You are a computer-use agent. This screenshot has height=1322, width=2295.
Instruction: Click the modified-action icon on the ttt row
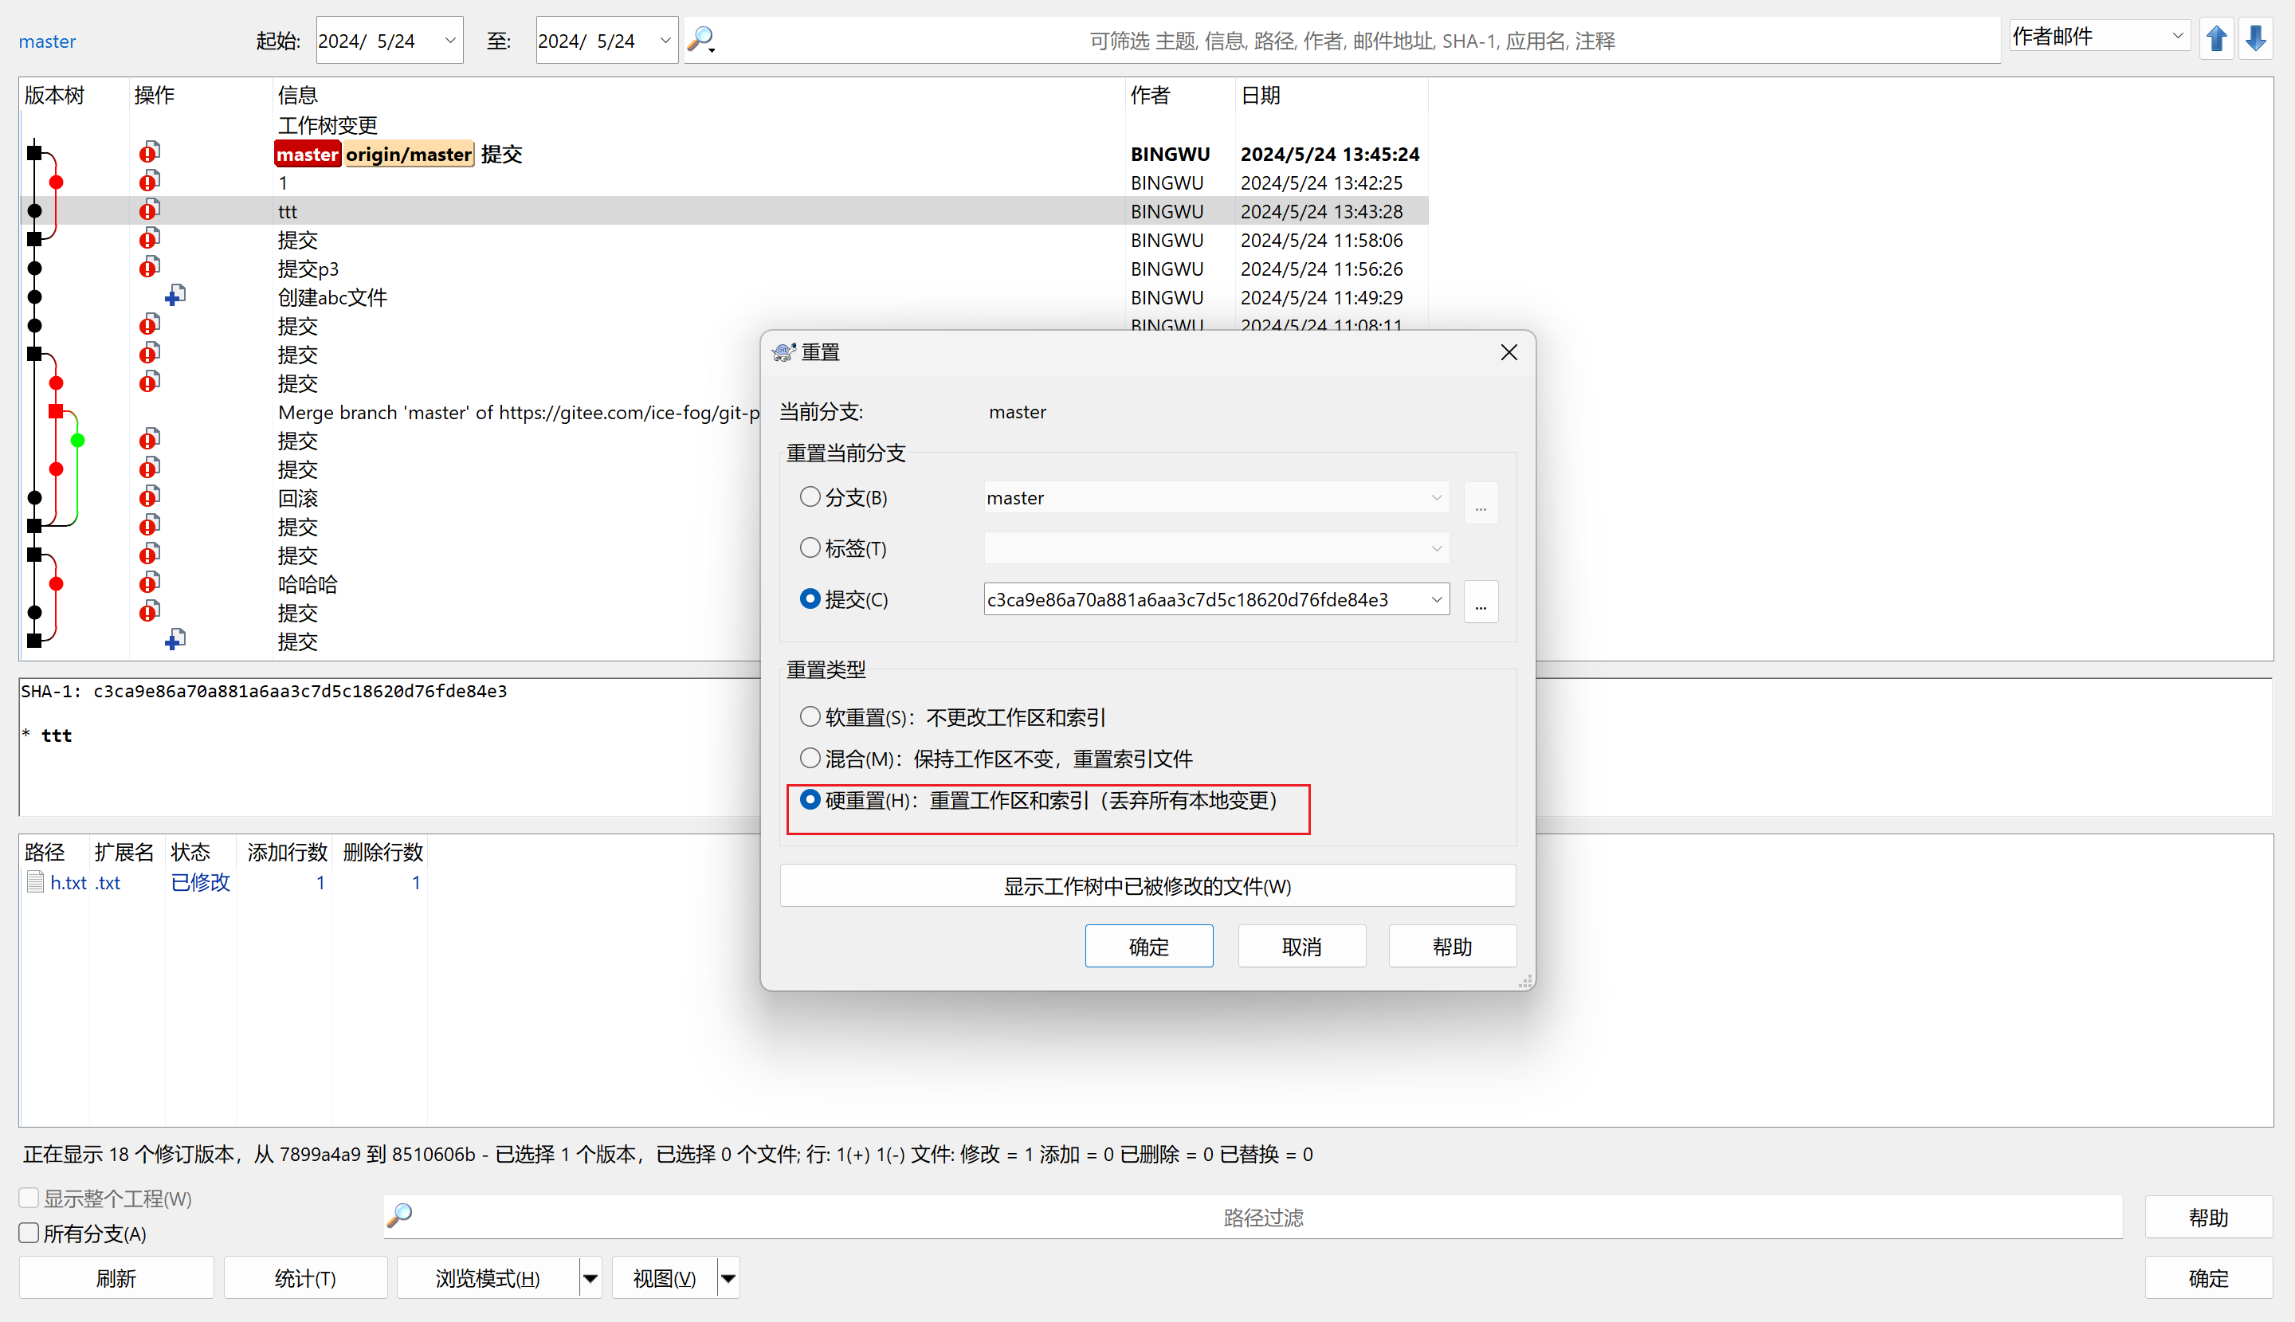(x=149, y=210)
